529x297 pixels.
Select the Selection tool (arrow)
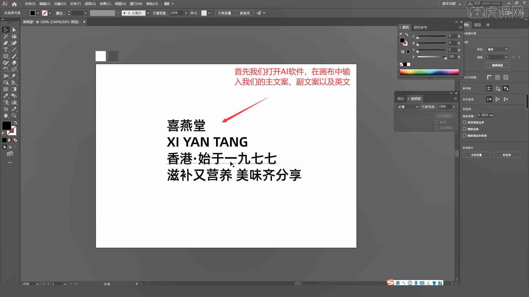pyautogui.click(x=5, y=30)
